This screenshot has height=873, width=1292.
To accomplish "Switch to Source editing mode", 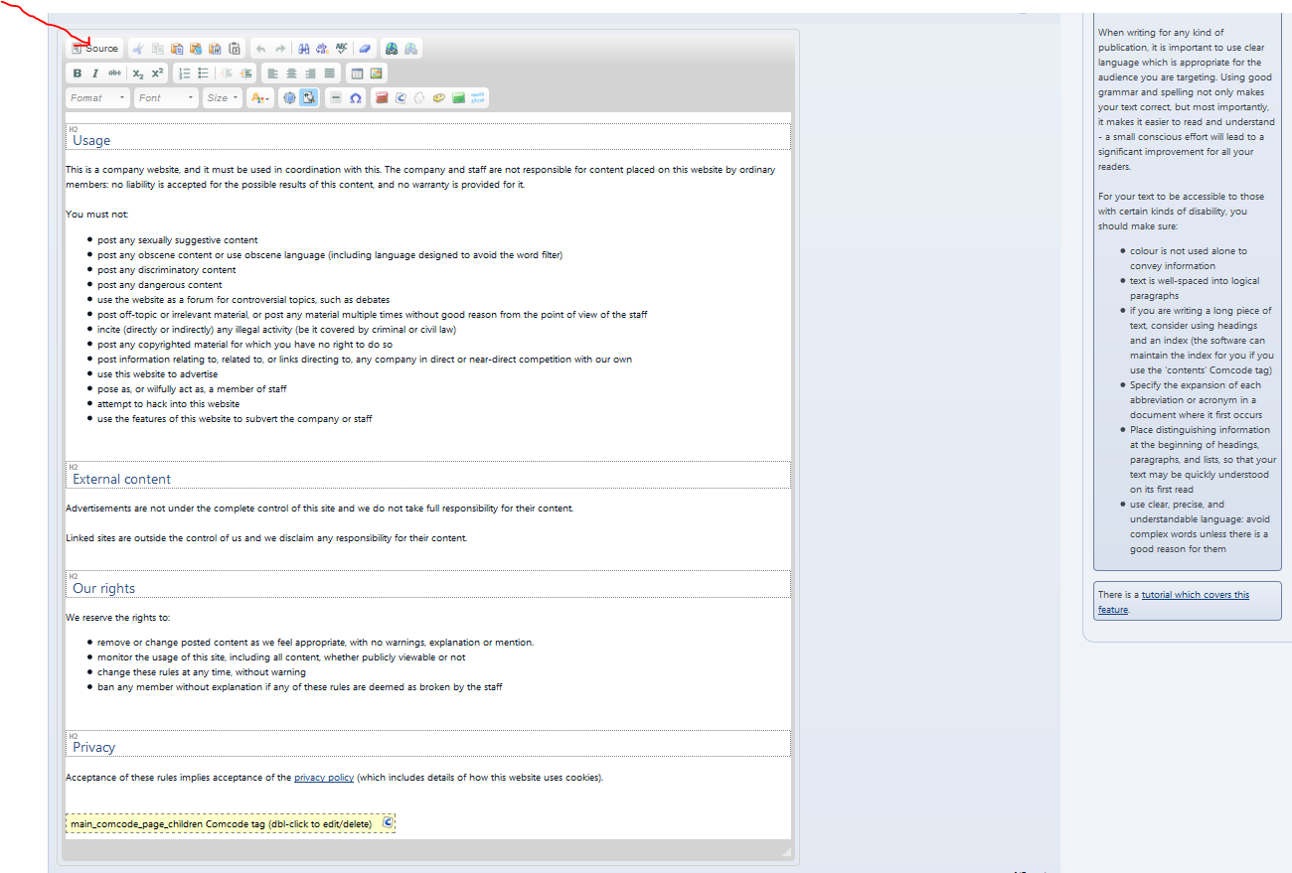I will [x=95, y=49].
